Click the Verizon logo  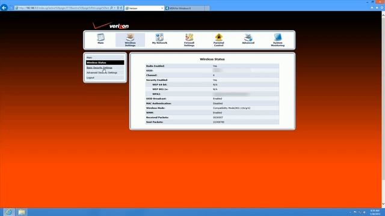click(111, 25)
